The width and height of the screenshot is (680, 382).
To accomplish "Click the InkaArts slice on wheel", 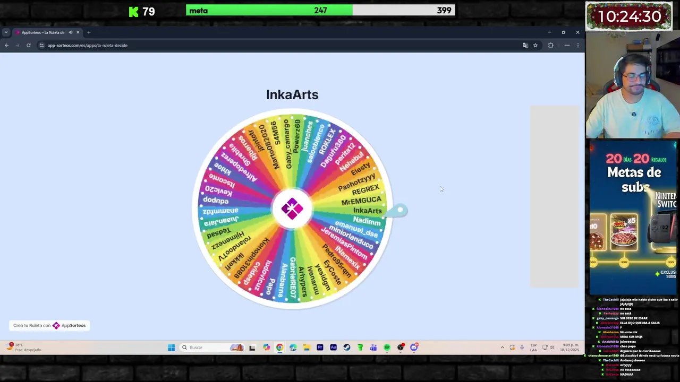I will tap(368, 211).
